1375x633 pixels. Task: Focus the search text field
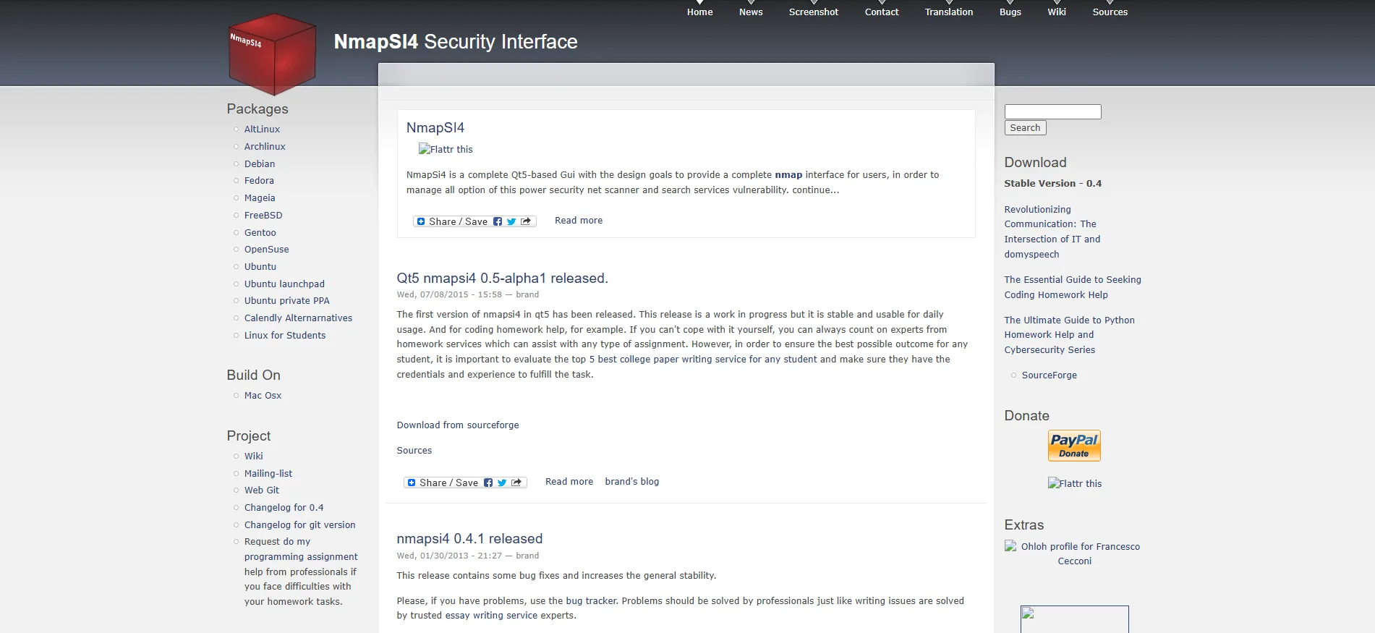1052,111
